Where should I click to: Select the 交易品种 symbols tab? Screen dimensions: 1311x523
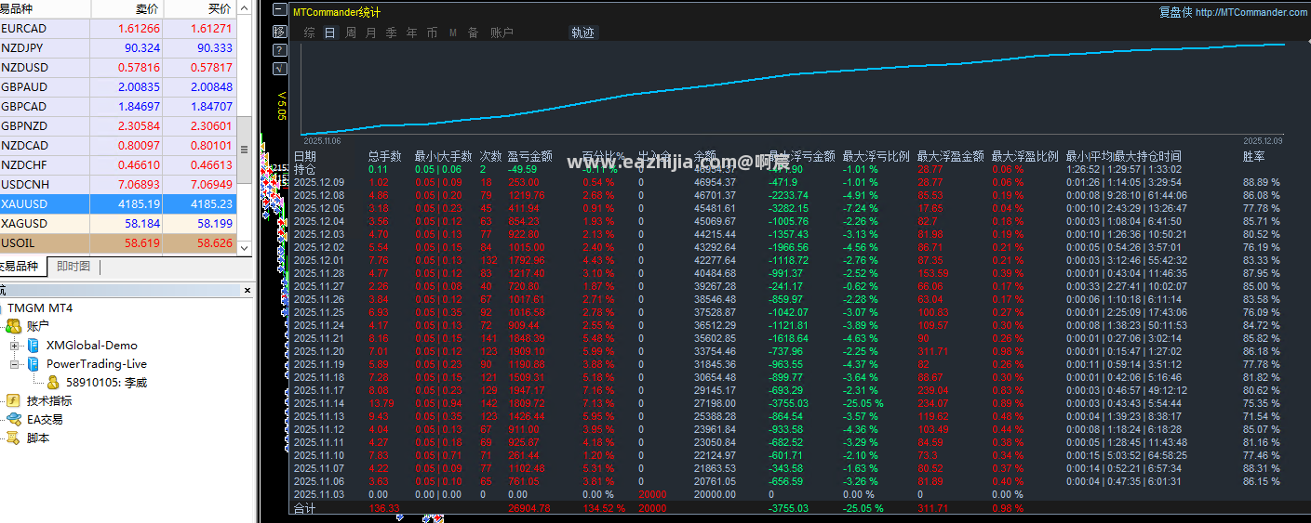click(20, 267)
